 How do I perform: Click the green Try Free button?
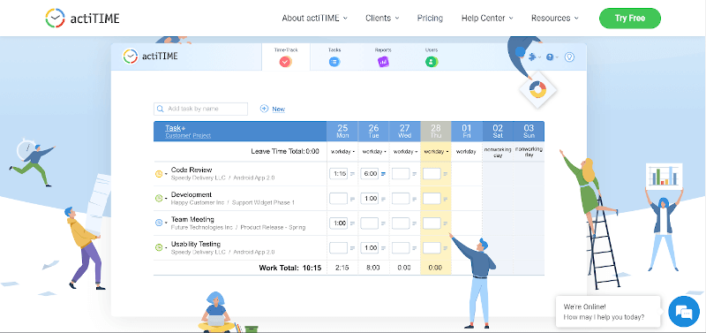click(x=630, y=19)
